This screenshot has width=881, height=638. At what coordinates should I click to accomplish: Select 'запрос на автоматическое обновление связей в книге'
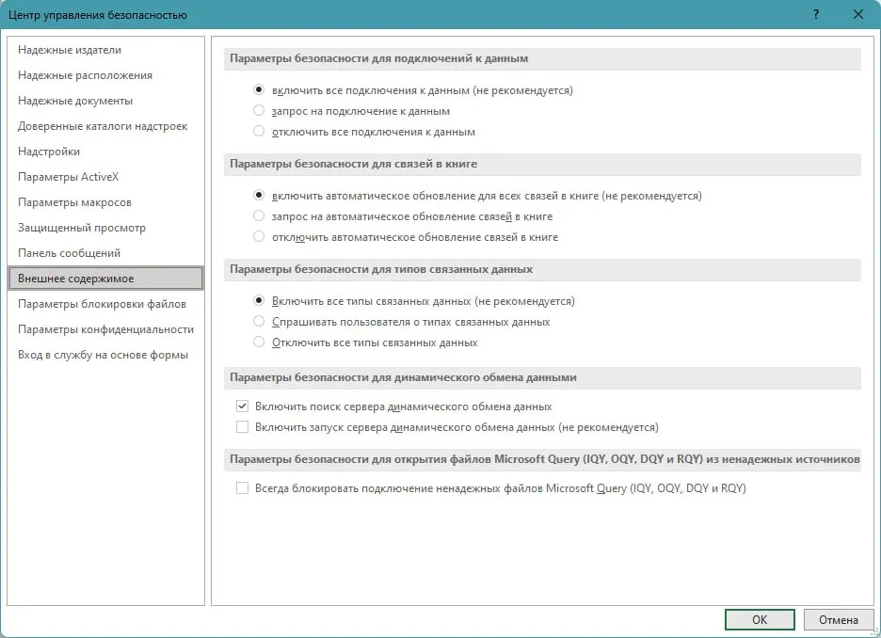[259, 216]
